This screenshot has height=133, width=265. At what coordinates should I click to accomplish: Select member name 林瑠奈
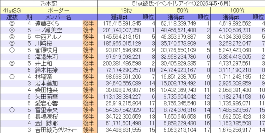pos(44,77)
